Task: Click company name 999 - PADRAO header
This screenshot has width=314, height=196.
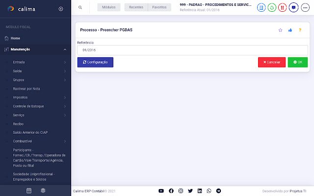Action: [x=215, y=4]
